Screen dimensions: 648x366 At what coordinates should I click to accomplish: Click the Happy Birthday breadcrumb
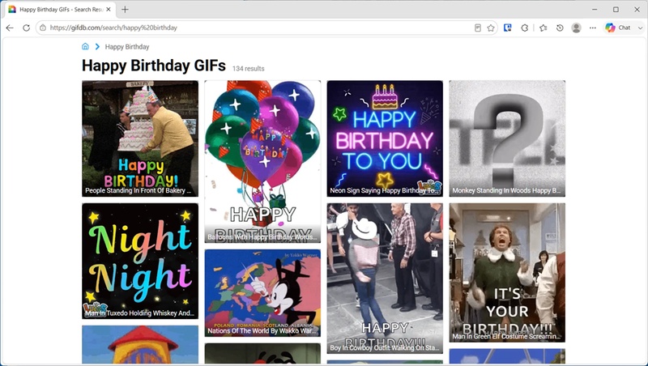coord(127,47)
